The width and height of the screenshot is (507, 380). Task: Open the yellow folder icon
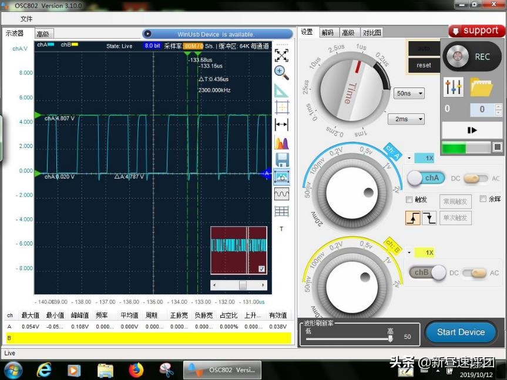coord(481,88)
